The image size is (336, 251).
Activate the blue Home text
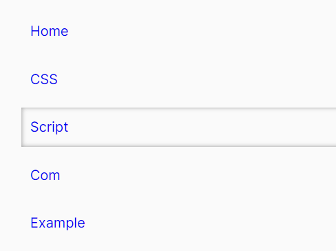click(50, 31)
